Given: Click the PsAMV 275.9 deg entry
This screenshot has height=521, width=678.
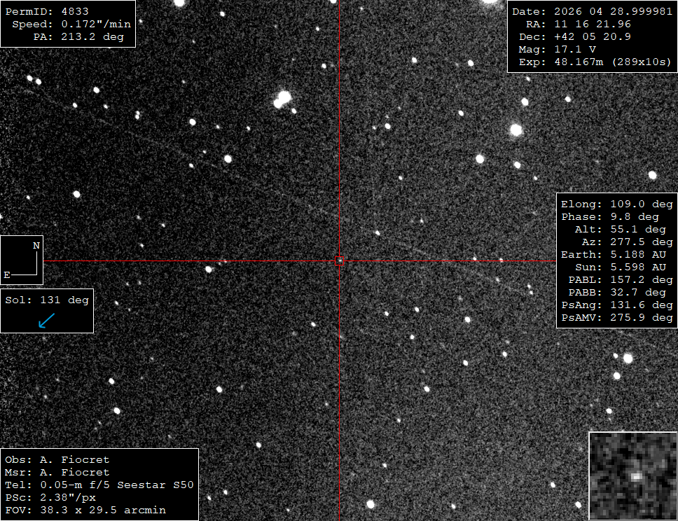Looking at the screenshot, I should pyautogui.click(x=616, y=317).
